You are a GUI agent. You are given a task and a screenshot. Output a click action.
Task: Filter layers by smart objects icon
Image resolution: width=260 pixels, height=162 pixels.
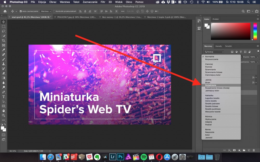click(250, 52)
